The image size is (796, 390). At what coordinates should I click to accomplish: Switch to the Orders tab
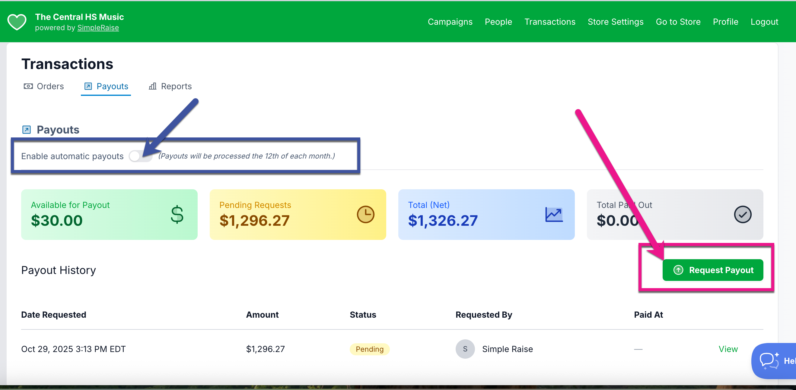click(44, 86)
